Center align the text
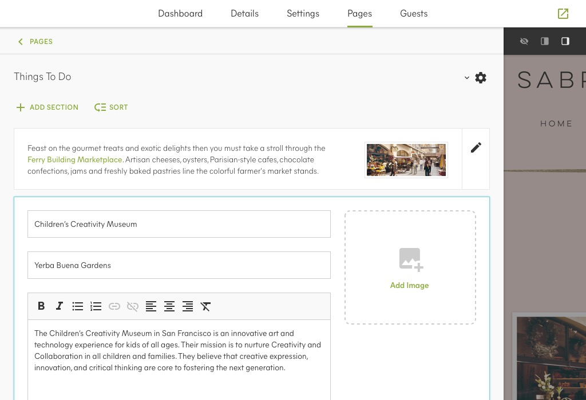Image resolution: width=586 pixels, height=400 pixels. tap(169, 306)
